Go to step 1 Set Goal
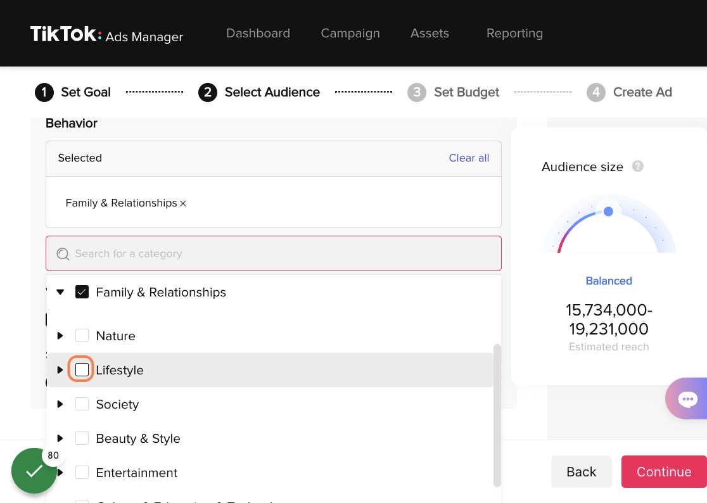Viewport: 707px width, 503px height. (x=73, y=92)
